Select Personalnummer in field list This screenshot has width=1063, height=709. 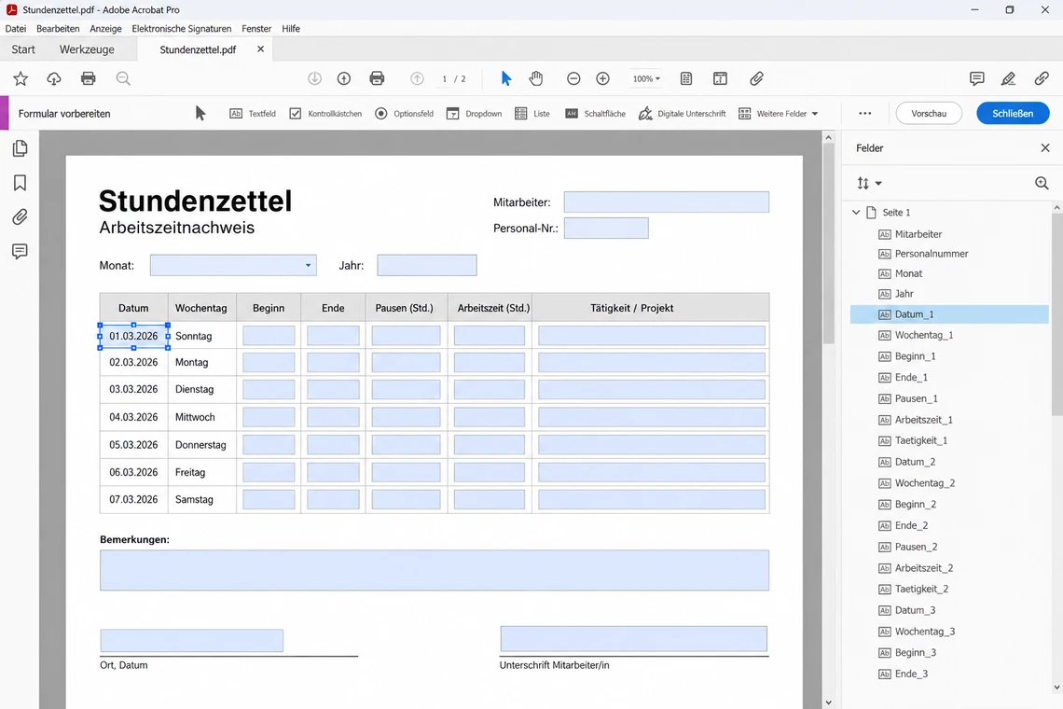click(x=949, y=254)
